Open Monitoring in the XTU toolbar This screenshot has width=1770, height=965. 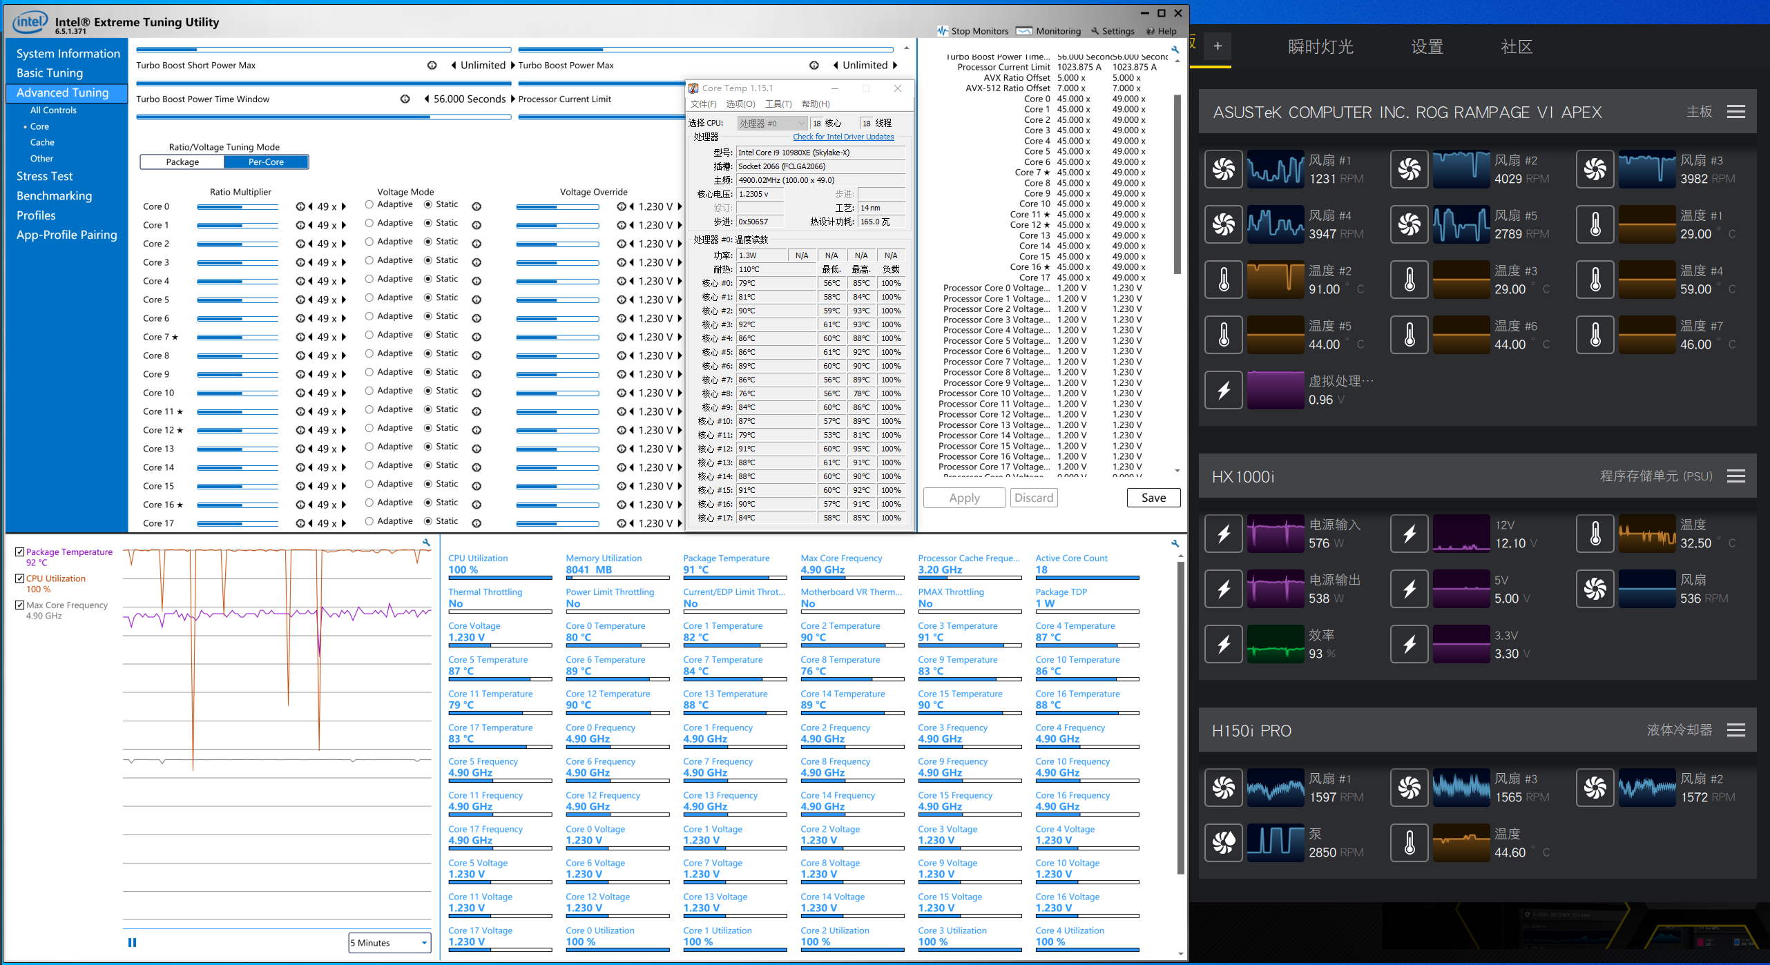[x=1048, y=31]
